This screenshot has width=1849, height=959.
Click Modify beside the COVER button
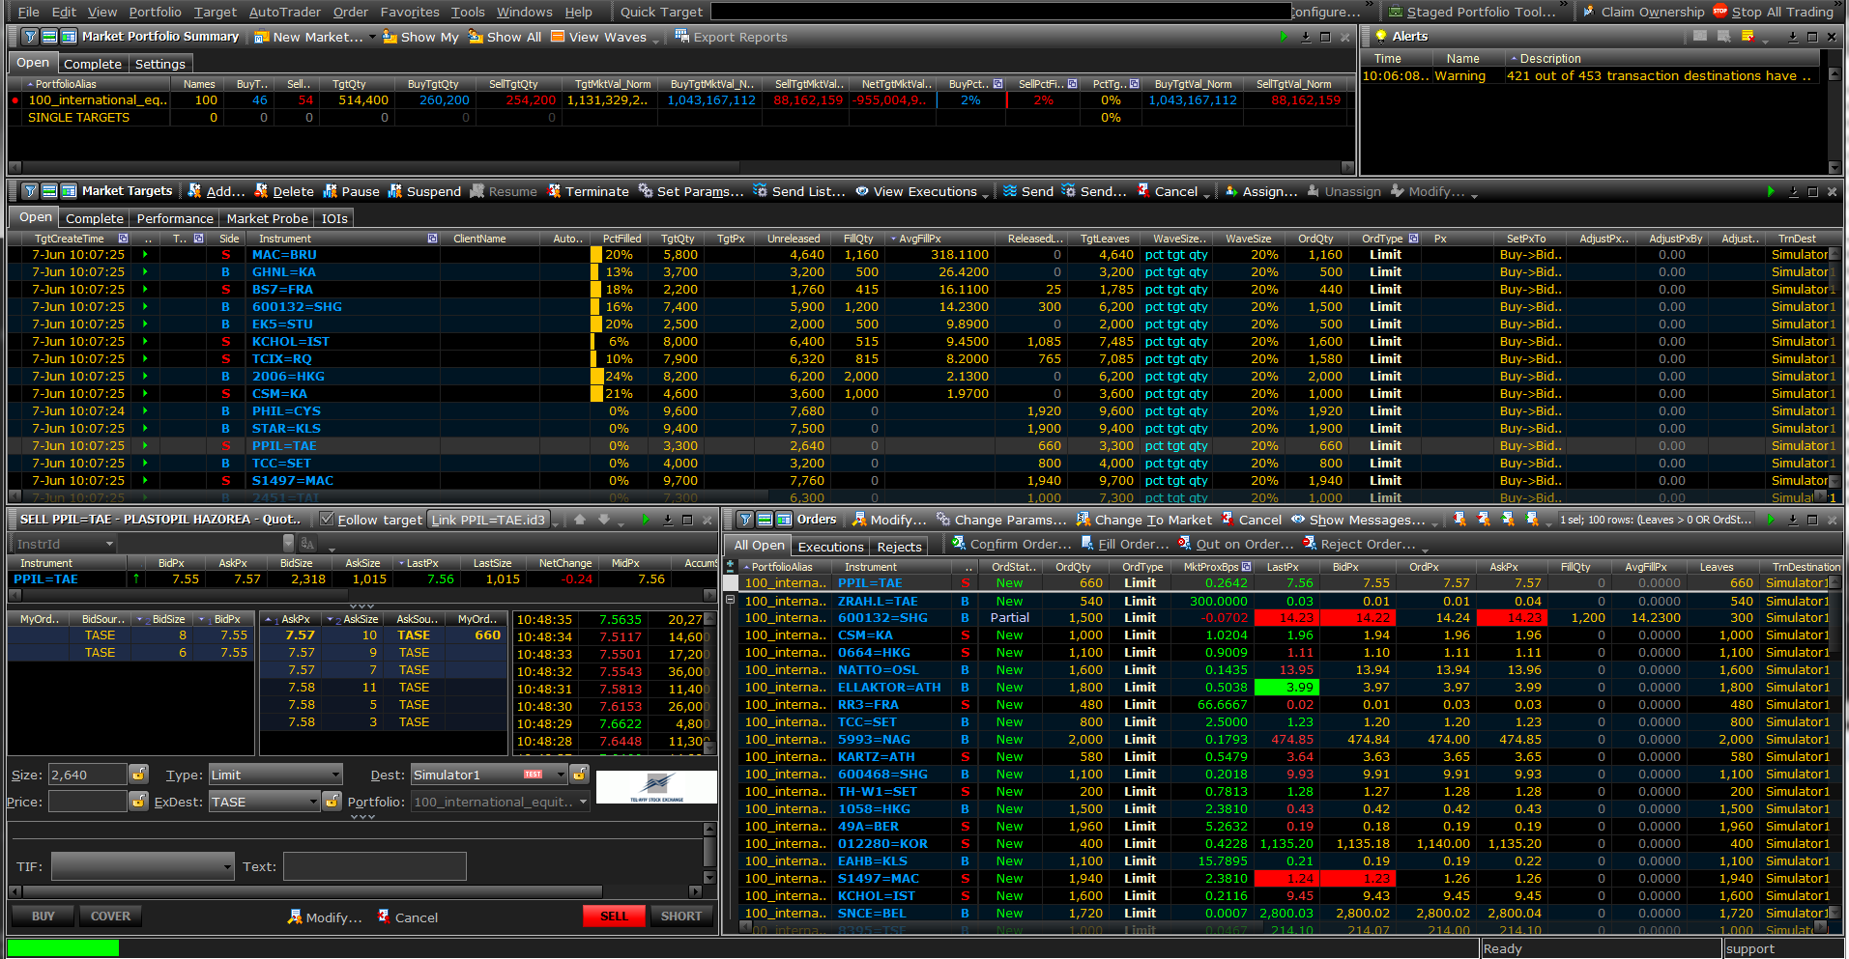click(325, 917)
